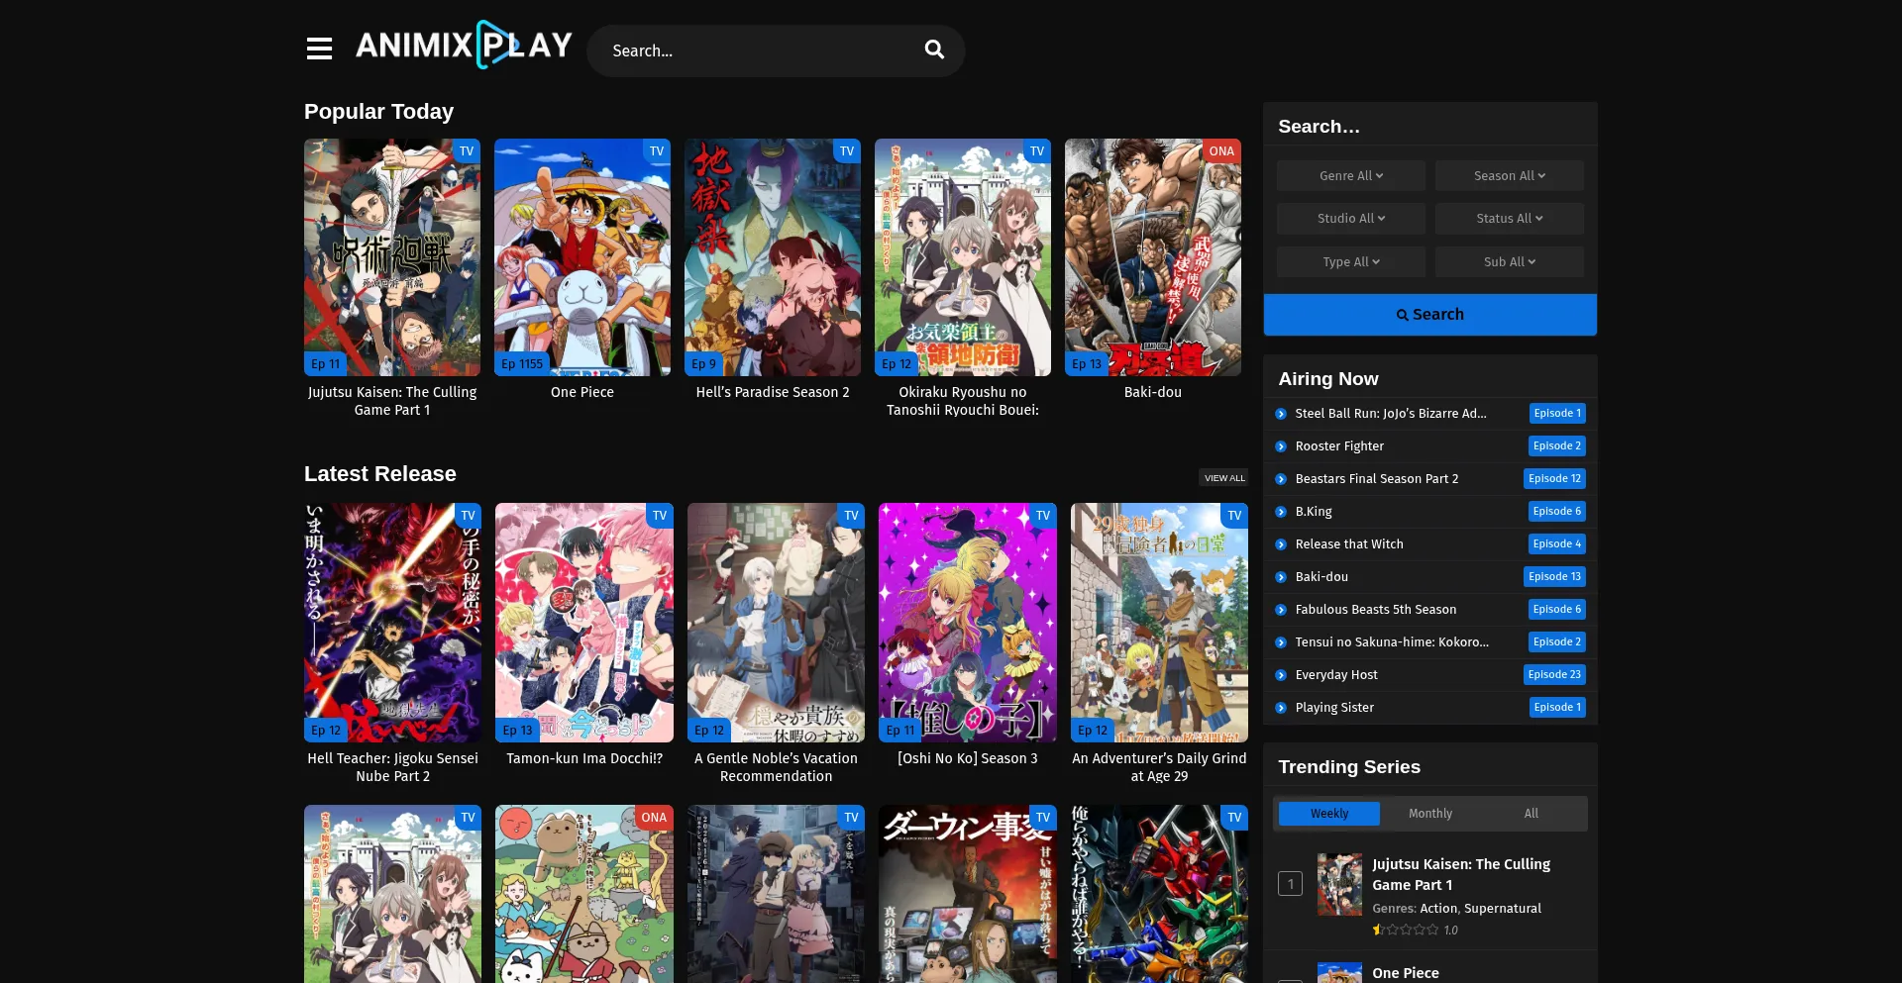
Task: Click the arrow bullet beside Tensui no Sakuna-hime
Action: [x=1281, y=642]
